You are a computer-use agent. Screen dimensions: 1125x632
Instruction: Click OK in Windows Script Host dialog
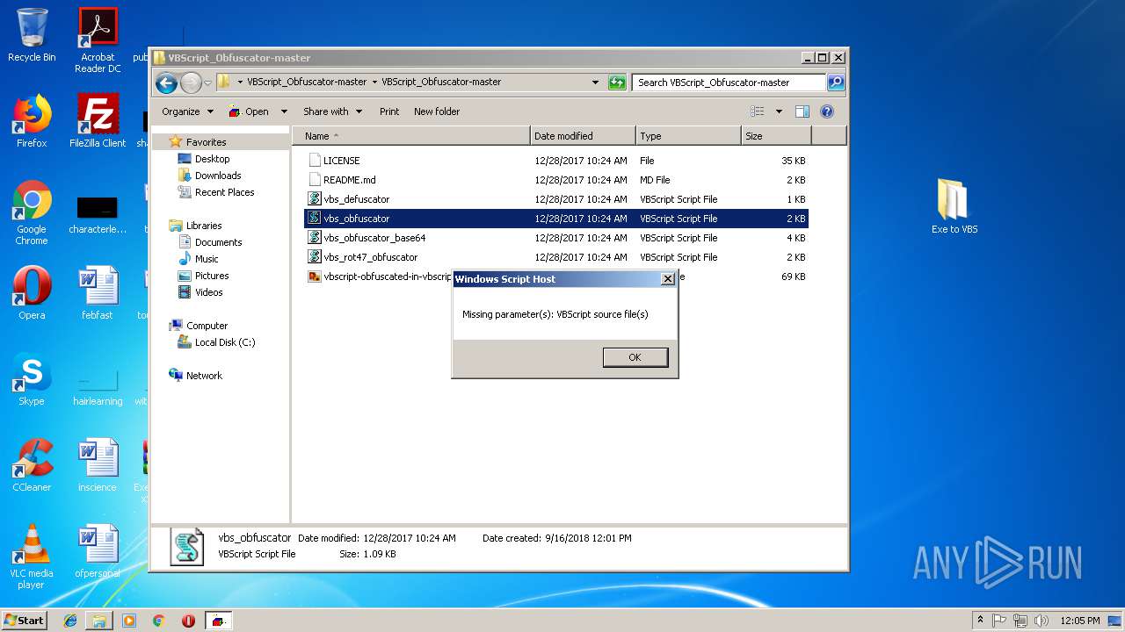click(635, 357)
